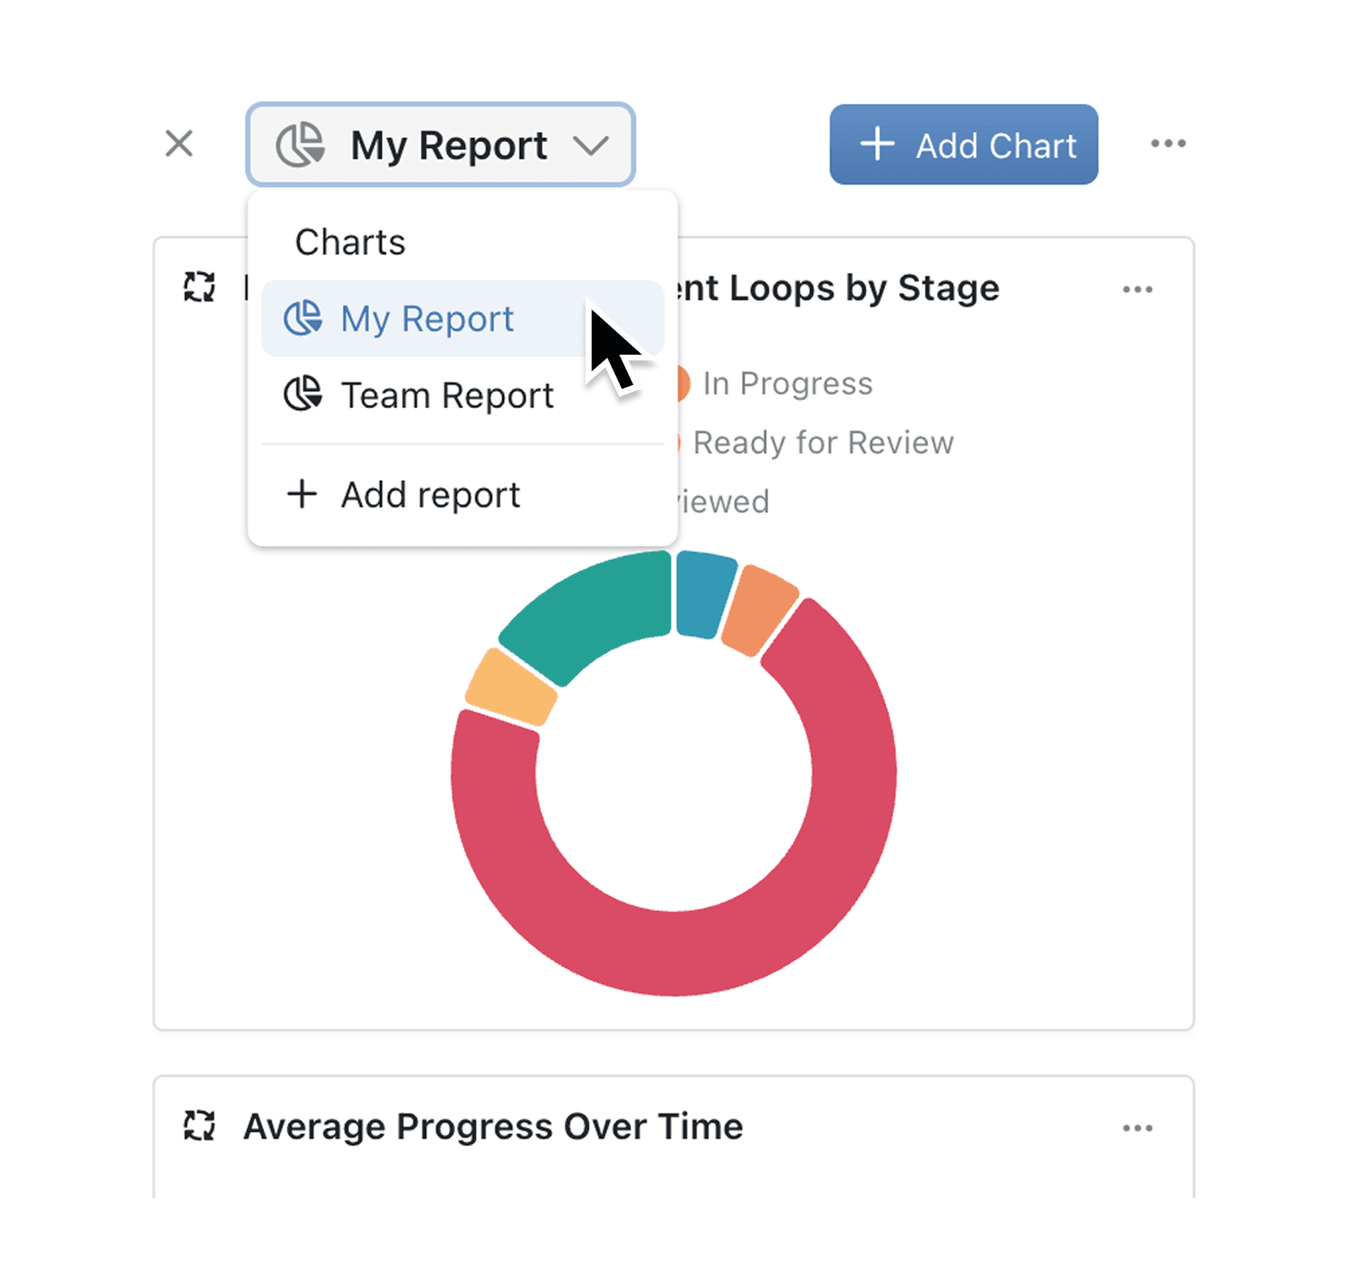Click the Add Chart button

(x=962, y=145)
